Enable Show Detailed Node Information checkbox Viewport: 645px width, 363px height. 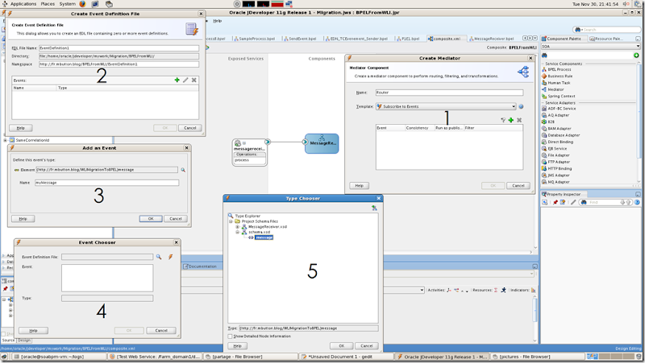231,336
